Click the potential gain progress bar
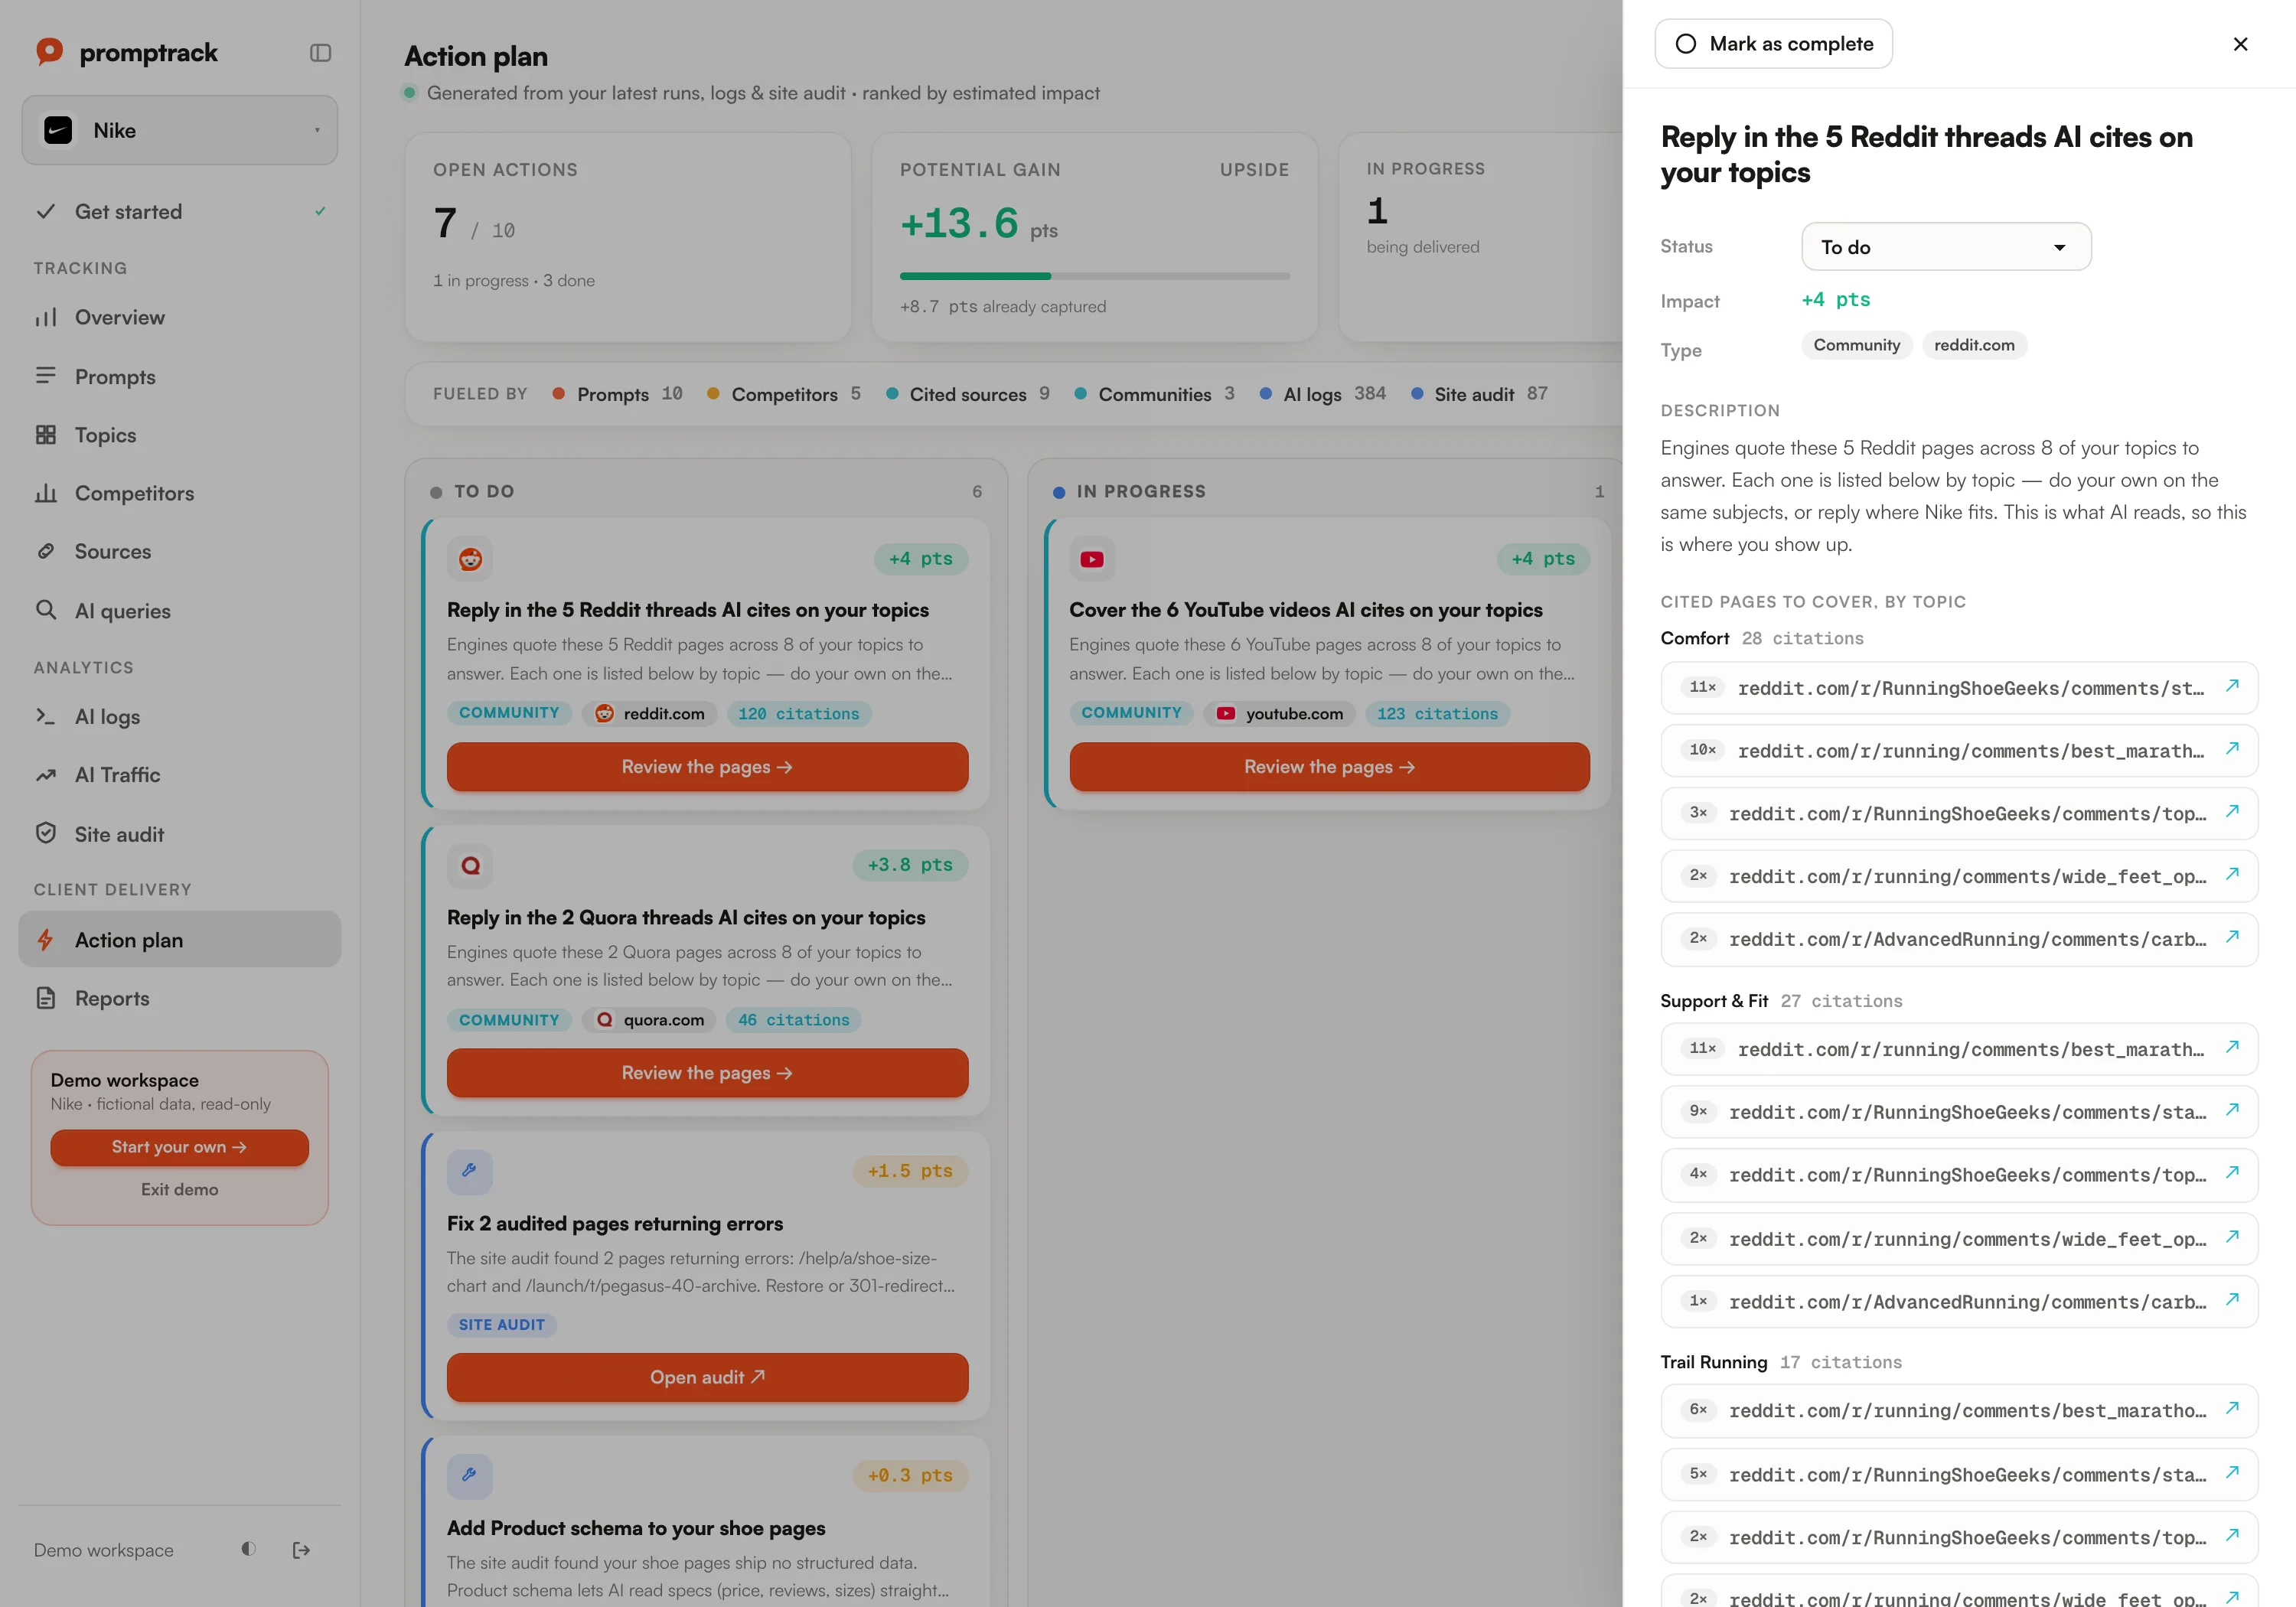2296x1607 pixels. [x=1094, y=276]
